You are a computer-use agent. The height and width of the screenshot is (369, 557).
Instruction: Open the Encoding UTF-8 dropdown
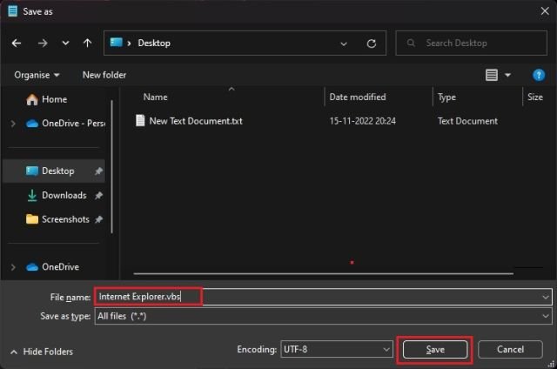[x=337, y=350]
